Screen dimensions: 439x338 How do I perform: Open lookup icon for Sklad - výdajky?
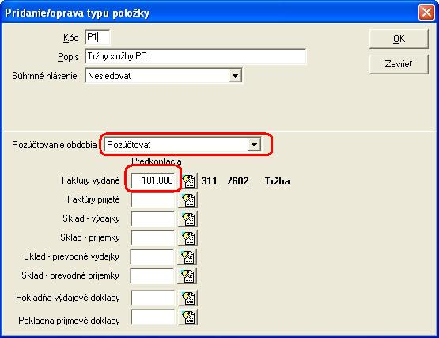188,219
